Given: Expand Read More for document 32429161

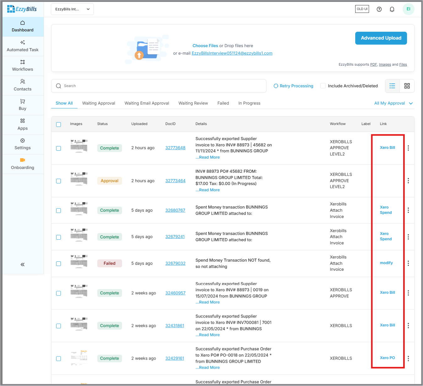Looking at the screenshot, I should [x=208, y=367].
